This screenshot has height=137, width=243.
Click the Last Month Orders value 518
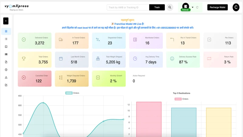pyautogui.click(x=74, y=62)
